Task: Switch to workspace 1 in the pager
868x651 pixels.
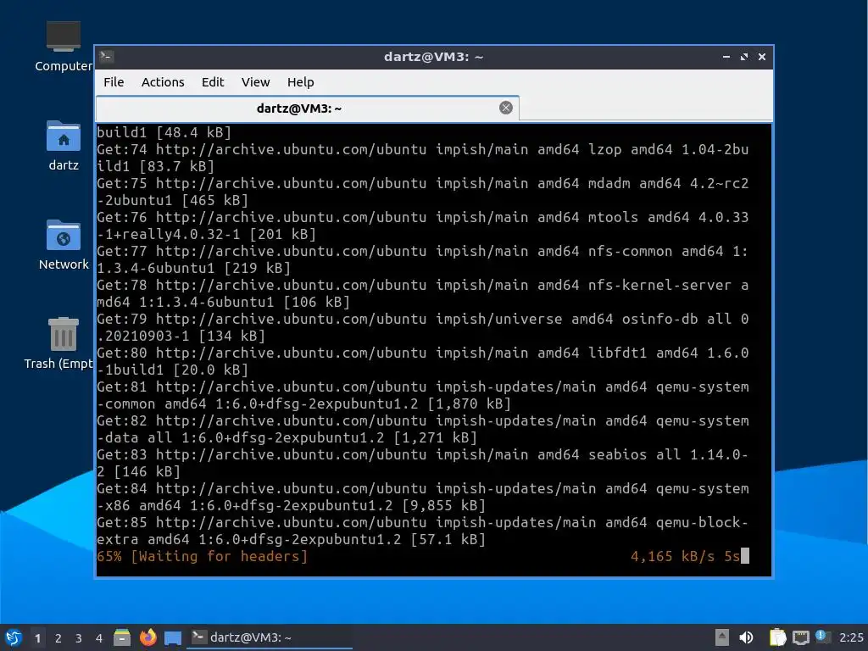Action: [x=37, y=638]
